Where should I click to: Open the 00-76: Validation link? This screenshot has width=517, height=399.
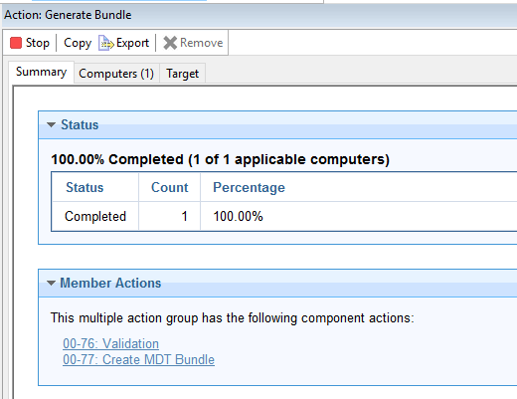[110, 343]
